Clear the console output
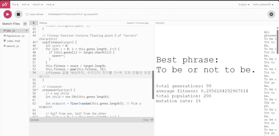 (x=146, y=120)
